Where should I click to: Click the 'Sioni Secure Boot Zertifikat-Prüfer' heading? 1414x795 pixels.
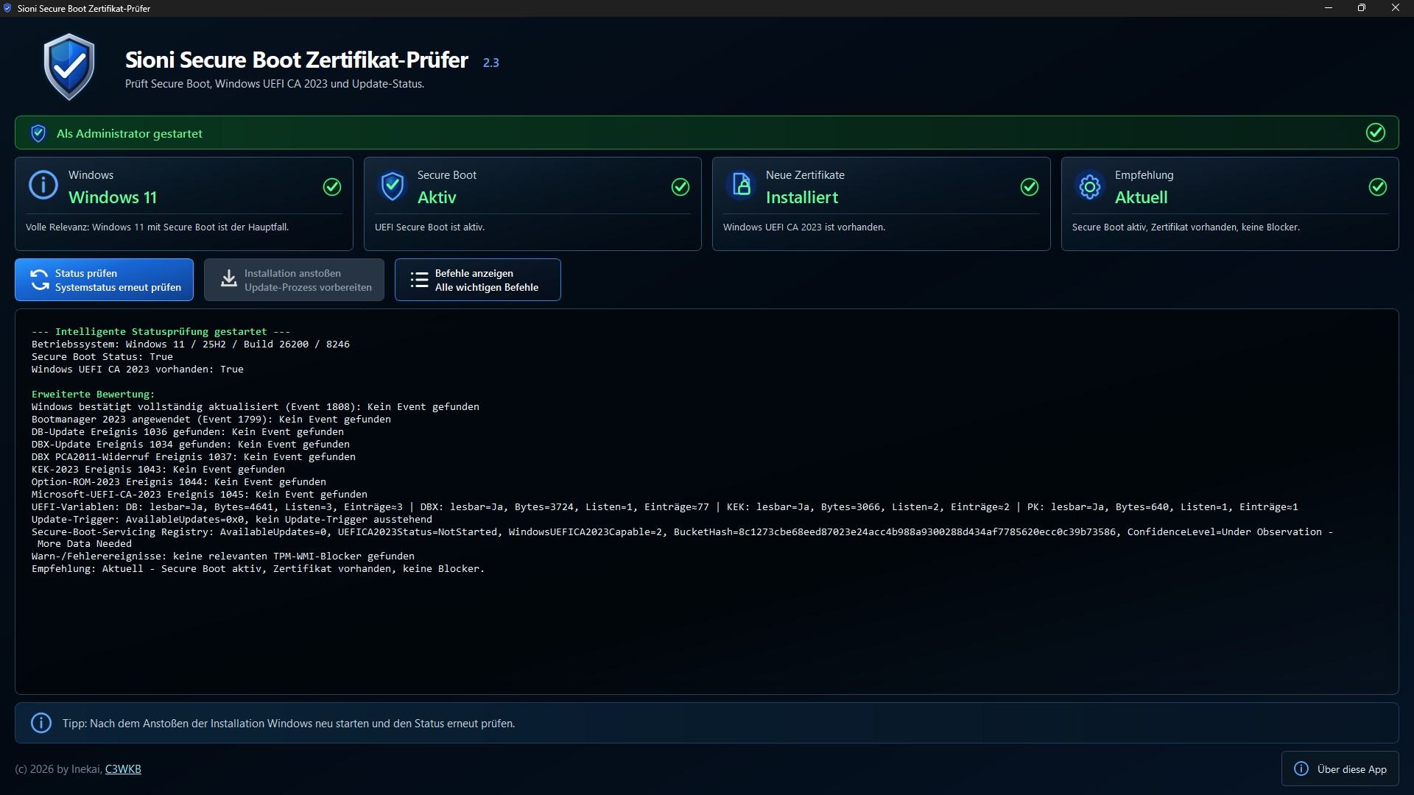coord(297,60)
